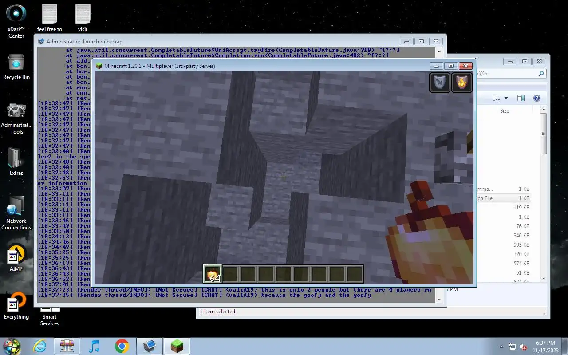Launch Google Chrome from taskbar
Viewport: 568px width, 355px height.
(x=122, y=346)
